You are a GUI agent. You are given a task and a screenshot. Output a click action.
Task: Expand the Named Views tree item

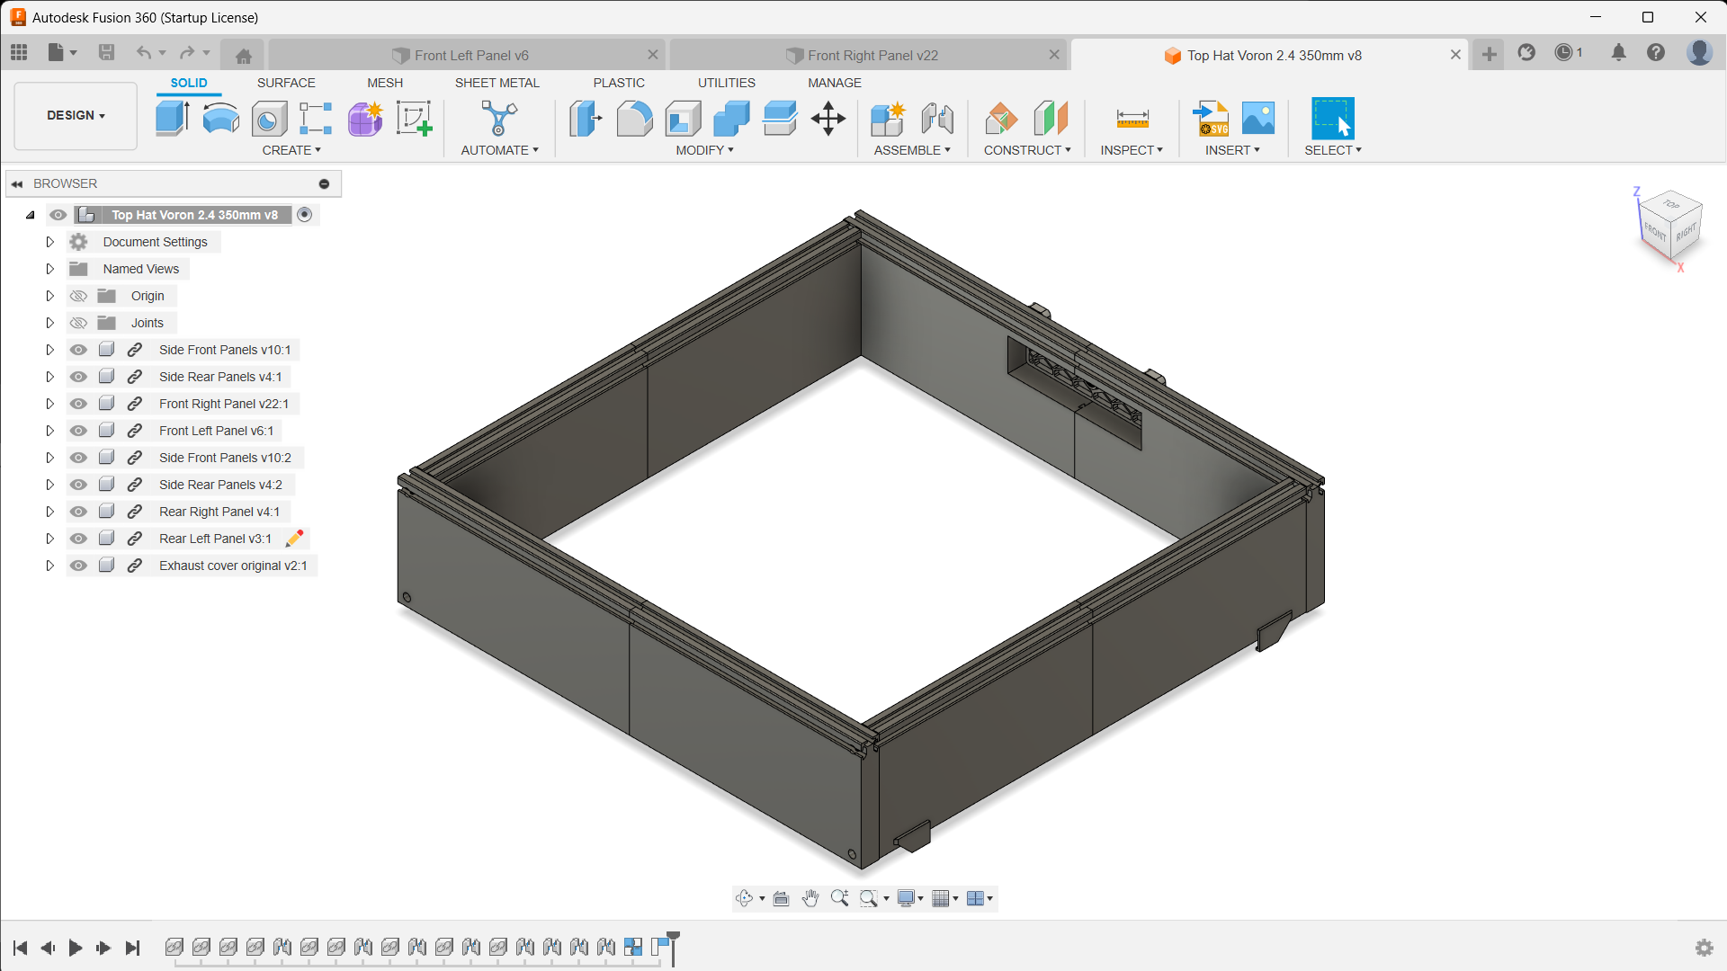(x=49, y=268)
